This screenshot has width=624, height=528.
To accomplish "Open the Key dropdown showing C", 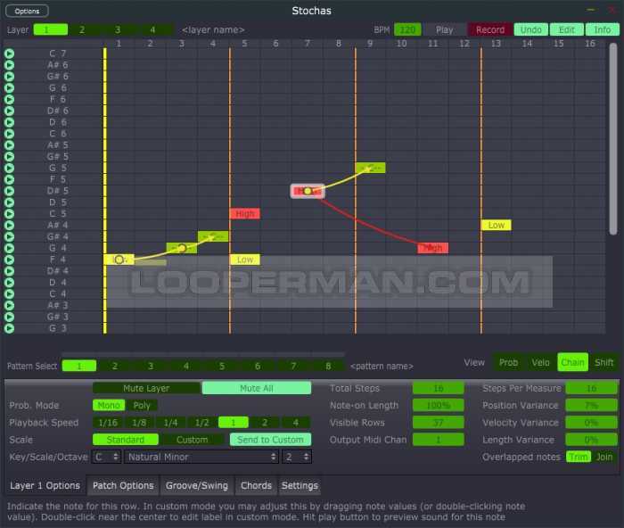I will click(x=106, y=457).
